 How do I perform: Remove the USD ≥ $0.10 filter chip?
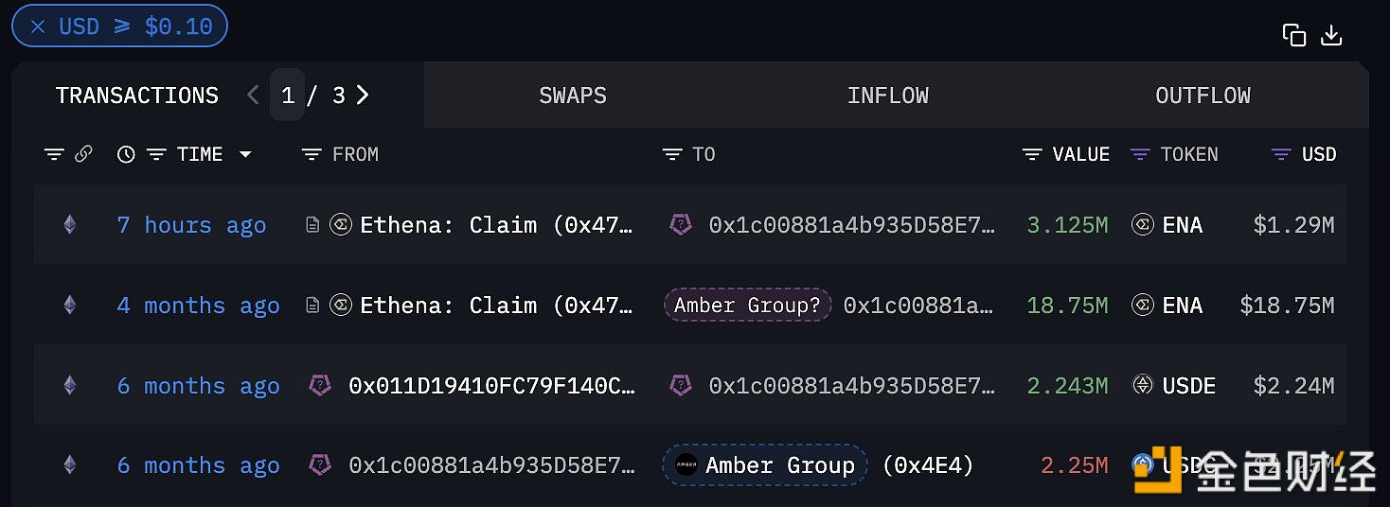[38, 26]
